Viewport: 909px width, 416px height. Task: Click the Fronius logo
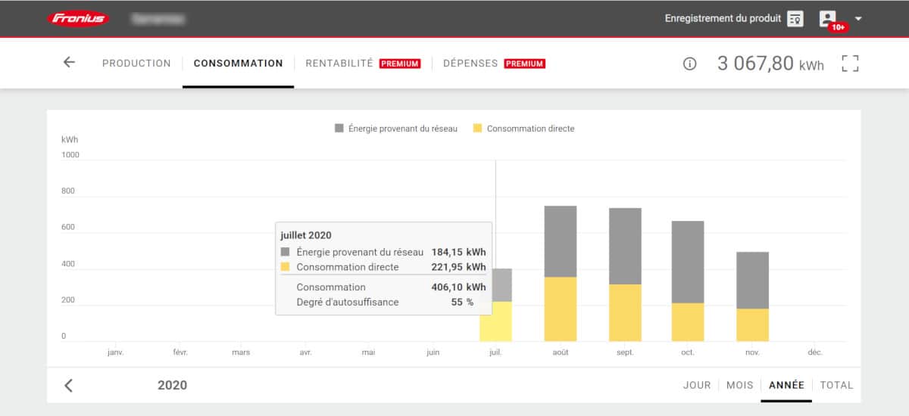(79, 18)
